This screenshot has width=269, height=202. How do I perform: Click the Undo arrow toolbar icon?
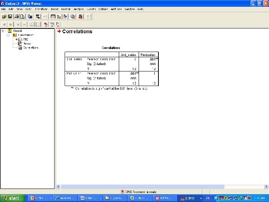[x=45, y=16]
